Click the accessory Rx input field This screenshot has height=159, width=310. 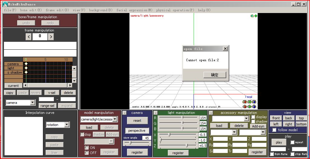coord(220,145)
